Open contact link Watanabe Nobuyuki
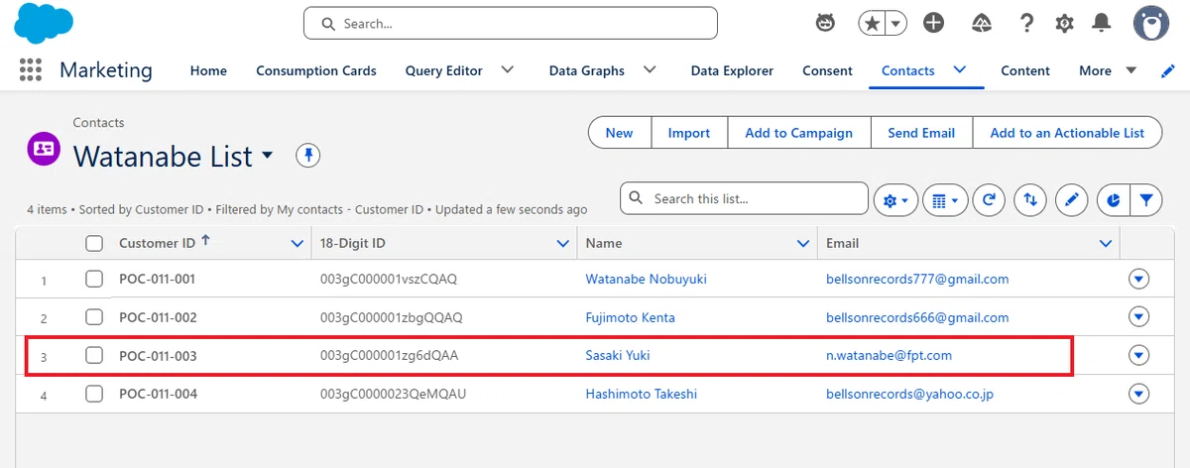The height and width of the screenshot is (468, 1190). coord(646,280)
